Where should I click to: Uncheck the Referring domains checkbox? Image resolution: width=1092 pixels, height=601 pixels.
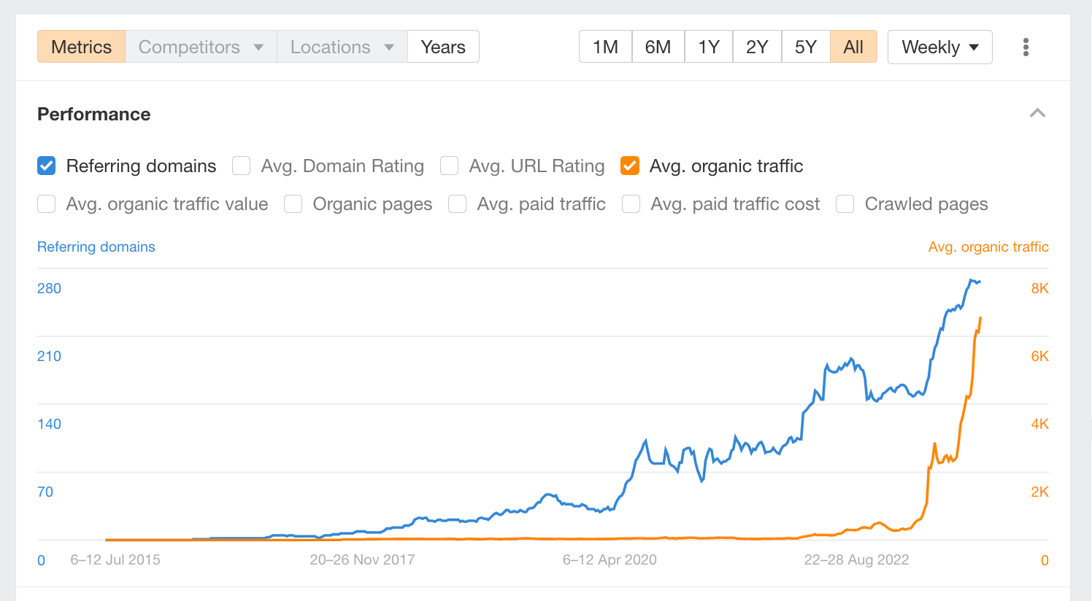pyautogui.click(x=47, y=166)
